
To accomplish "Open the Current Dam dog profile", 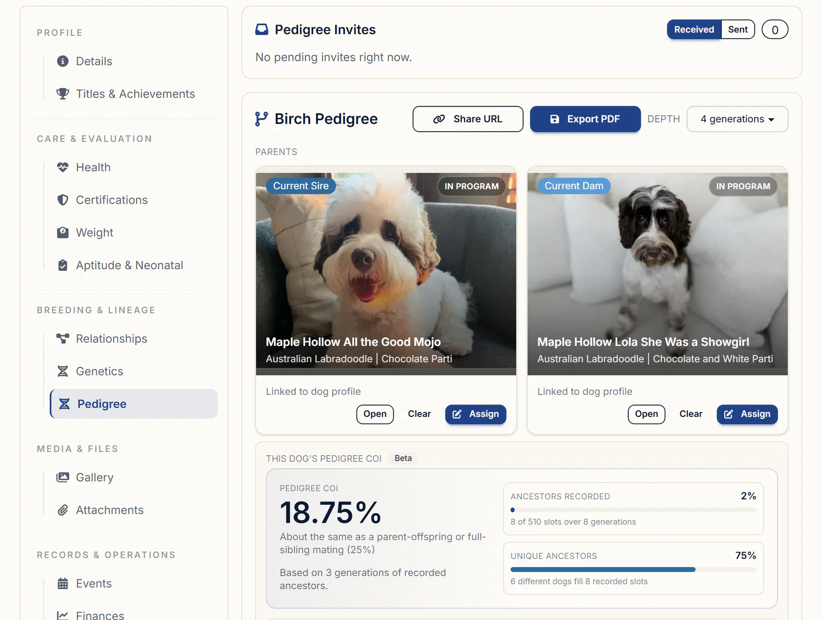I will click(646, 414).
